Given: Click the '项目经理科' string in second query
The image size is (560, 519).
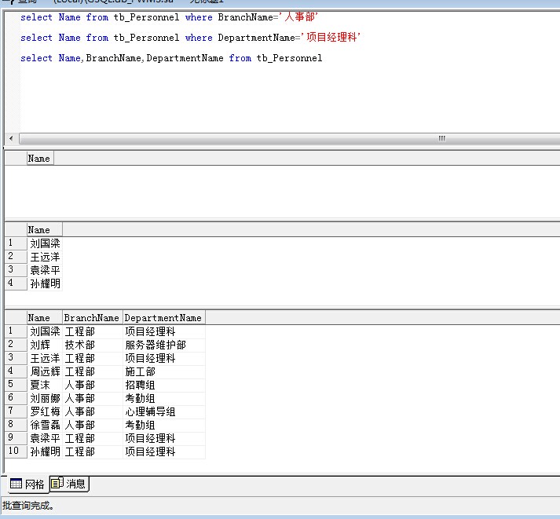Looking at the screenshot, I should pos(331,37).
